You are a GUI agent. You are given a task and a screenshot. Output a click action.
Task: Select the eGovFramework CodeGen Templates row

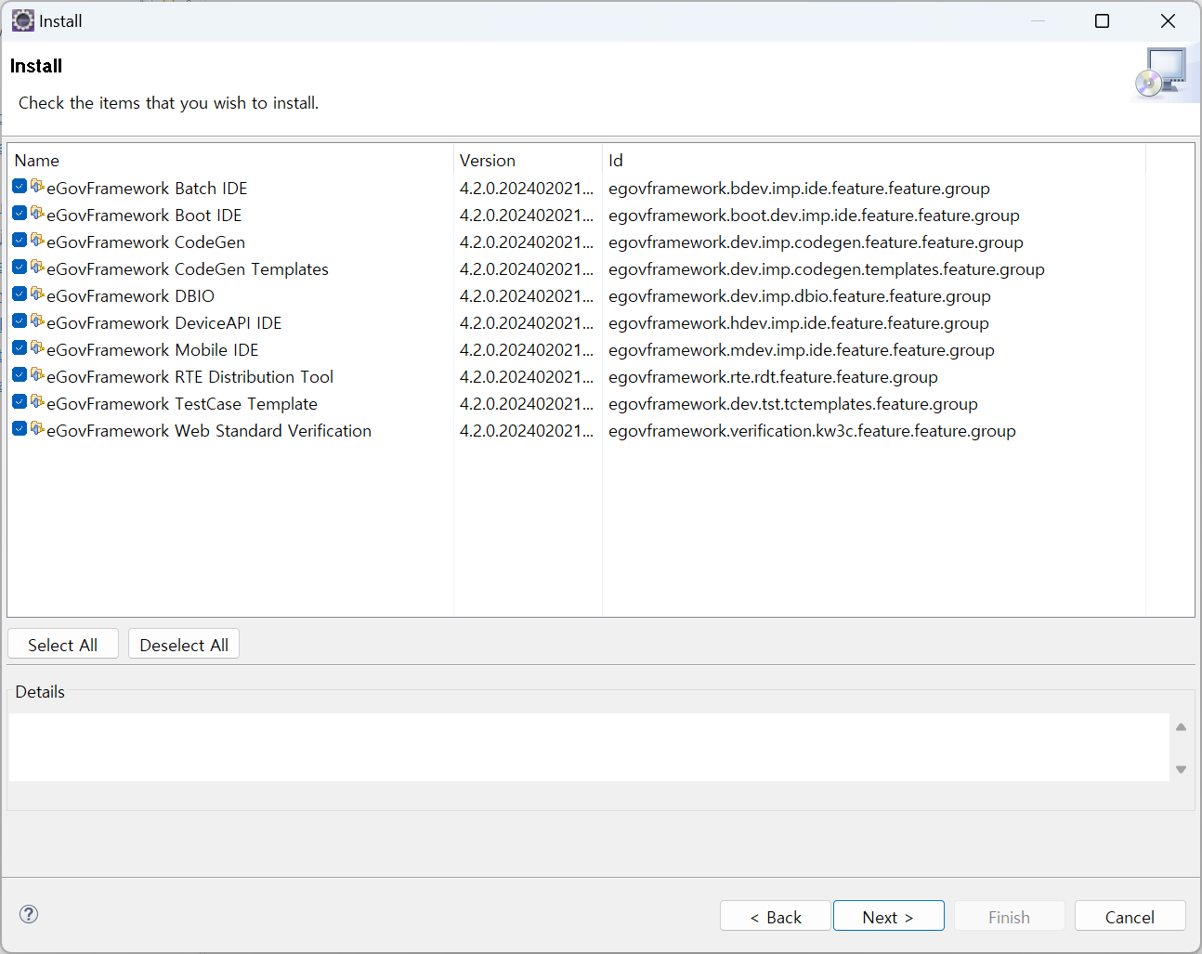pos(187,269)
